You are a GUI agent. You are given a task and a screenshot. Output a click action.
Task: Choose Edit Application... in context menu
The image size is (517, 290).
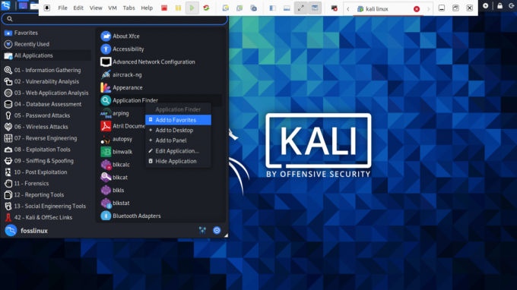click(178, 151)
